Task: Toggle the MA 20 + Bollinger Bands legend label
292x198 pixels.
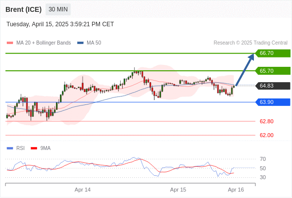Action: (44, 43)
